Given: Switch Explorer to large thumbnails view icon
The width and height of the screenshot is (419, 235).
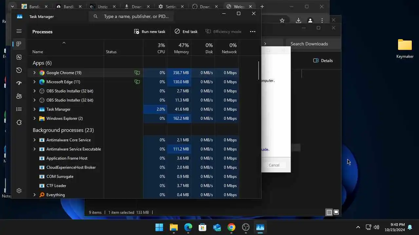Looking at the screenshot, I should pos(336,212).
